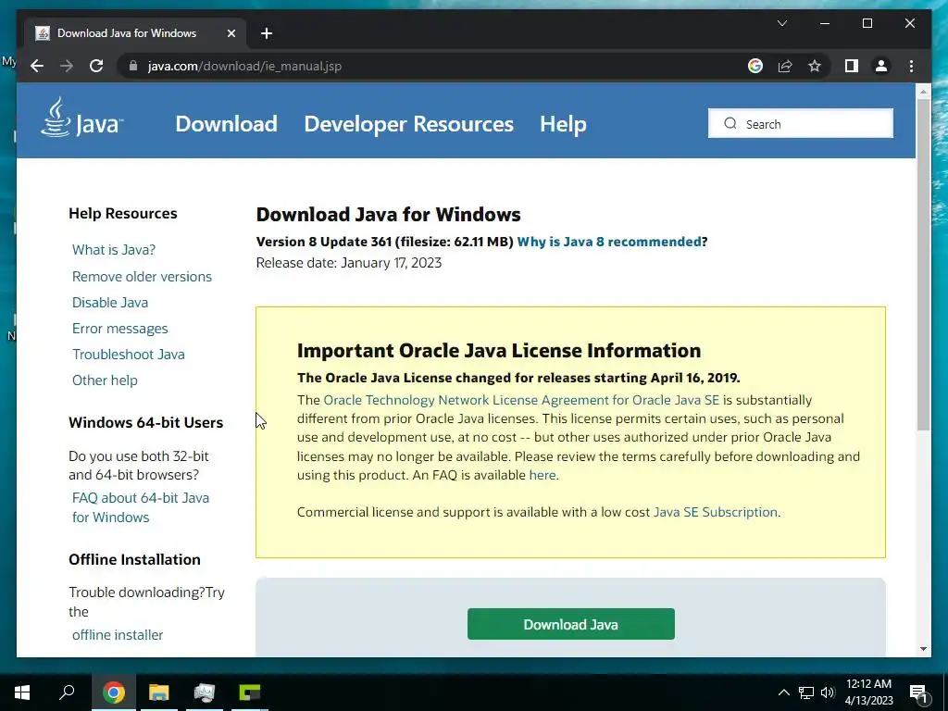Click the volume speaker tray icon
948x711 pixels.
pyautogui.click(x=828, y=692)
